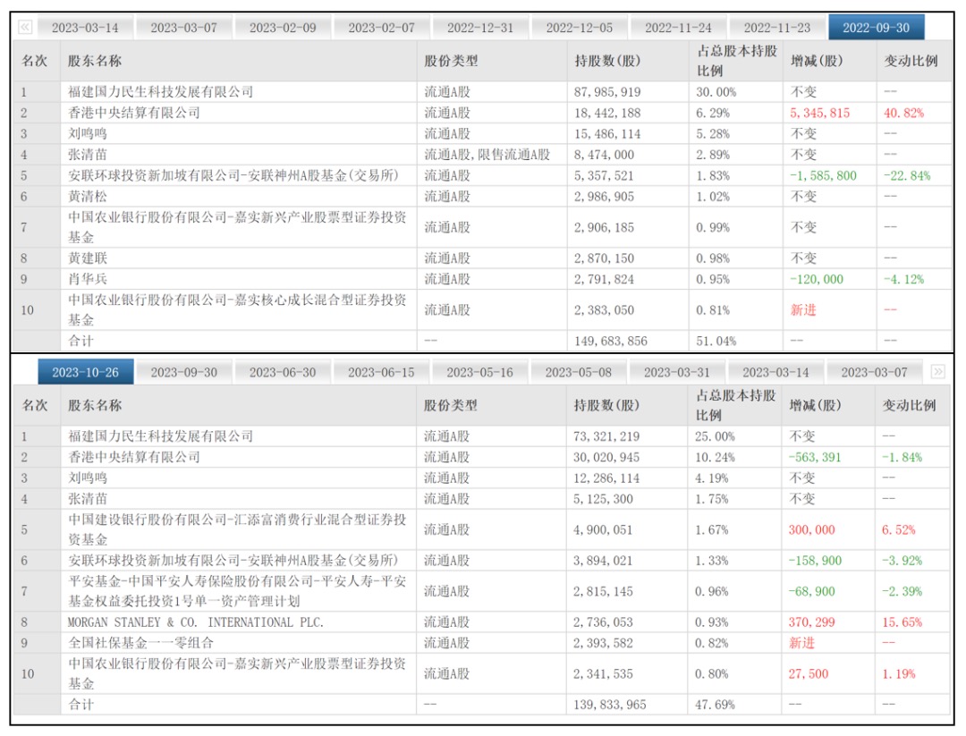Image resolution: width=966 pixels, height=736 pixels.
Task: Open the 2023-06-15 date tab
Action: (381, 373)
